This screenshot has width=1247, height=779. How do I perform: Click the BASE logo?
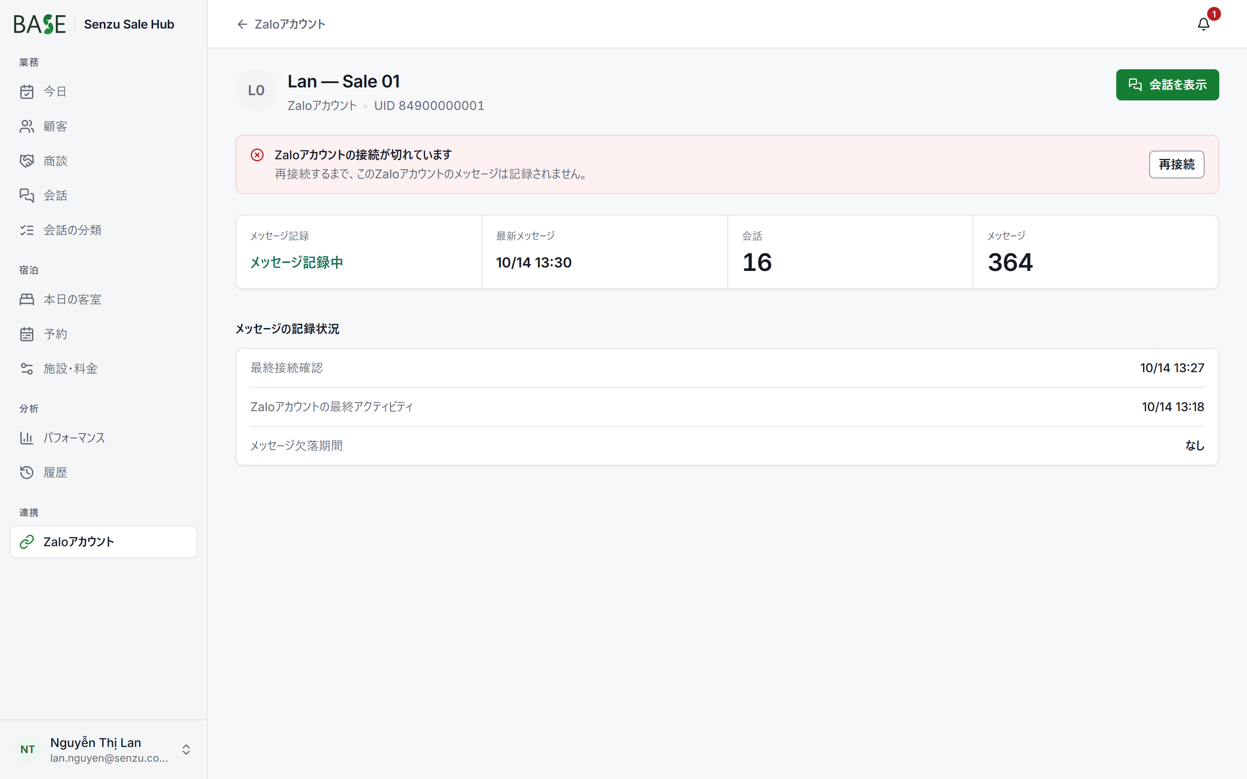[40, 24]
